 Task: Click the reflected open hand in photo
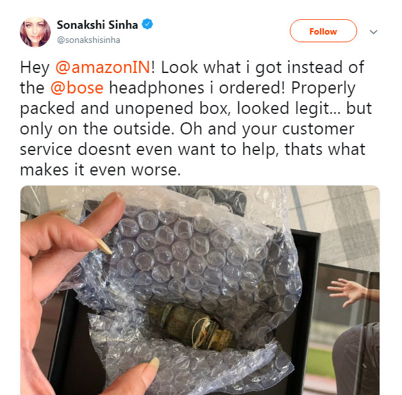(x=348, y=291)
